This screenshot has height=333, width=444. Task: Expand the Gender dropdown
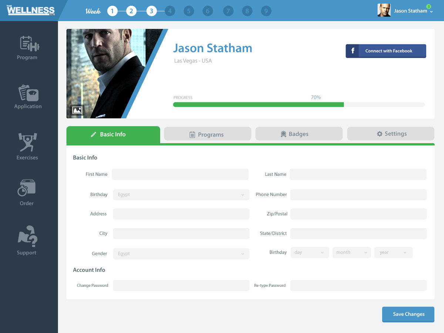181,253
